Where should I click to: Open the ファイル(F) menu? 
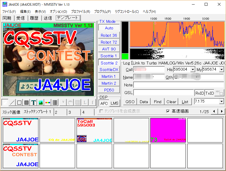9,12
